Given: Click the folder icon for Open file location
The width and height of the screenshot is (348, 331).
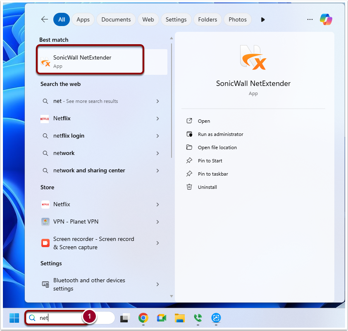Looking at the screenshot, I should pyautogui.click(x=189, y=147).
